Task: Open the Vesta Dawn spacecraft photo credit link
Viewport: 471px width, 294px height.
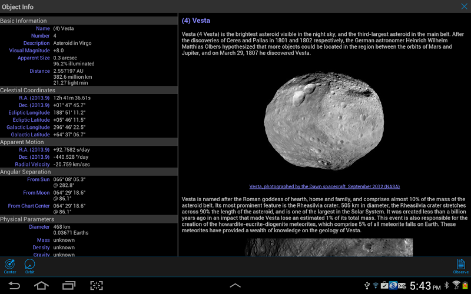Action: click(324, 186)
